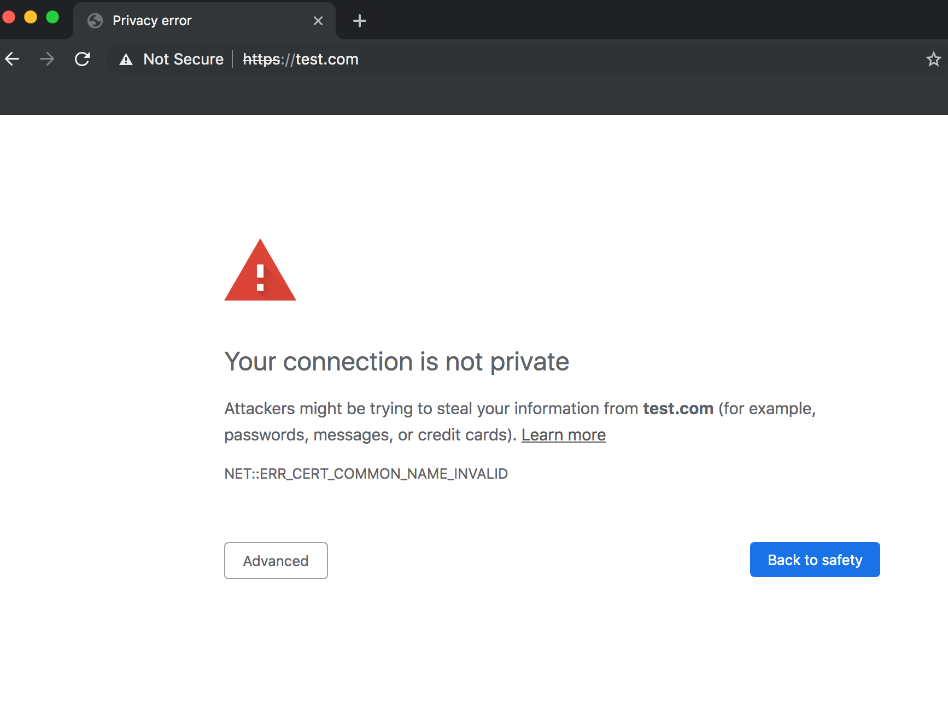Click the red close traffic light
The width and height of the screenshot is (948, 706).
[x=9, y=17]
